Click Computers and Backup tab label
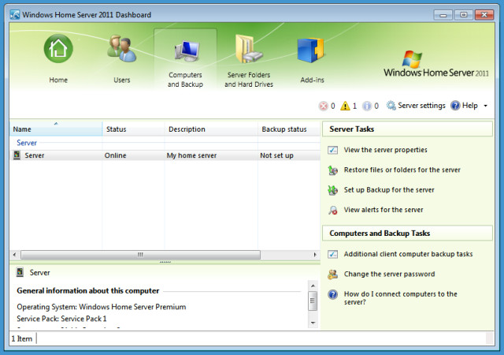This screenshot has height=355, width=504. click(185, 80)
